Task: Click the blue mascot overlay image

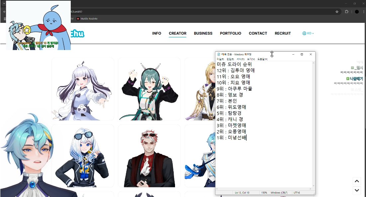Action: [38, 25]
